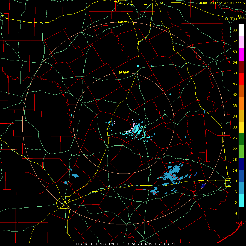Click the '50 NMI' range ring label
This screenshot has width=246, height=246.
click(x=124, y=72)
